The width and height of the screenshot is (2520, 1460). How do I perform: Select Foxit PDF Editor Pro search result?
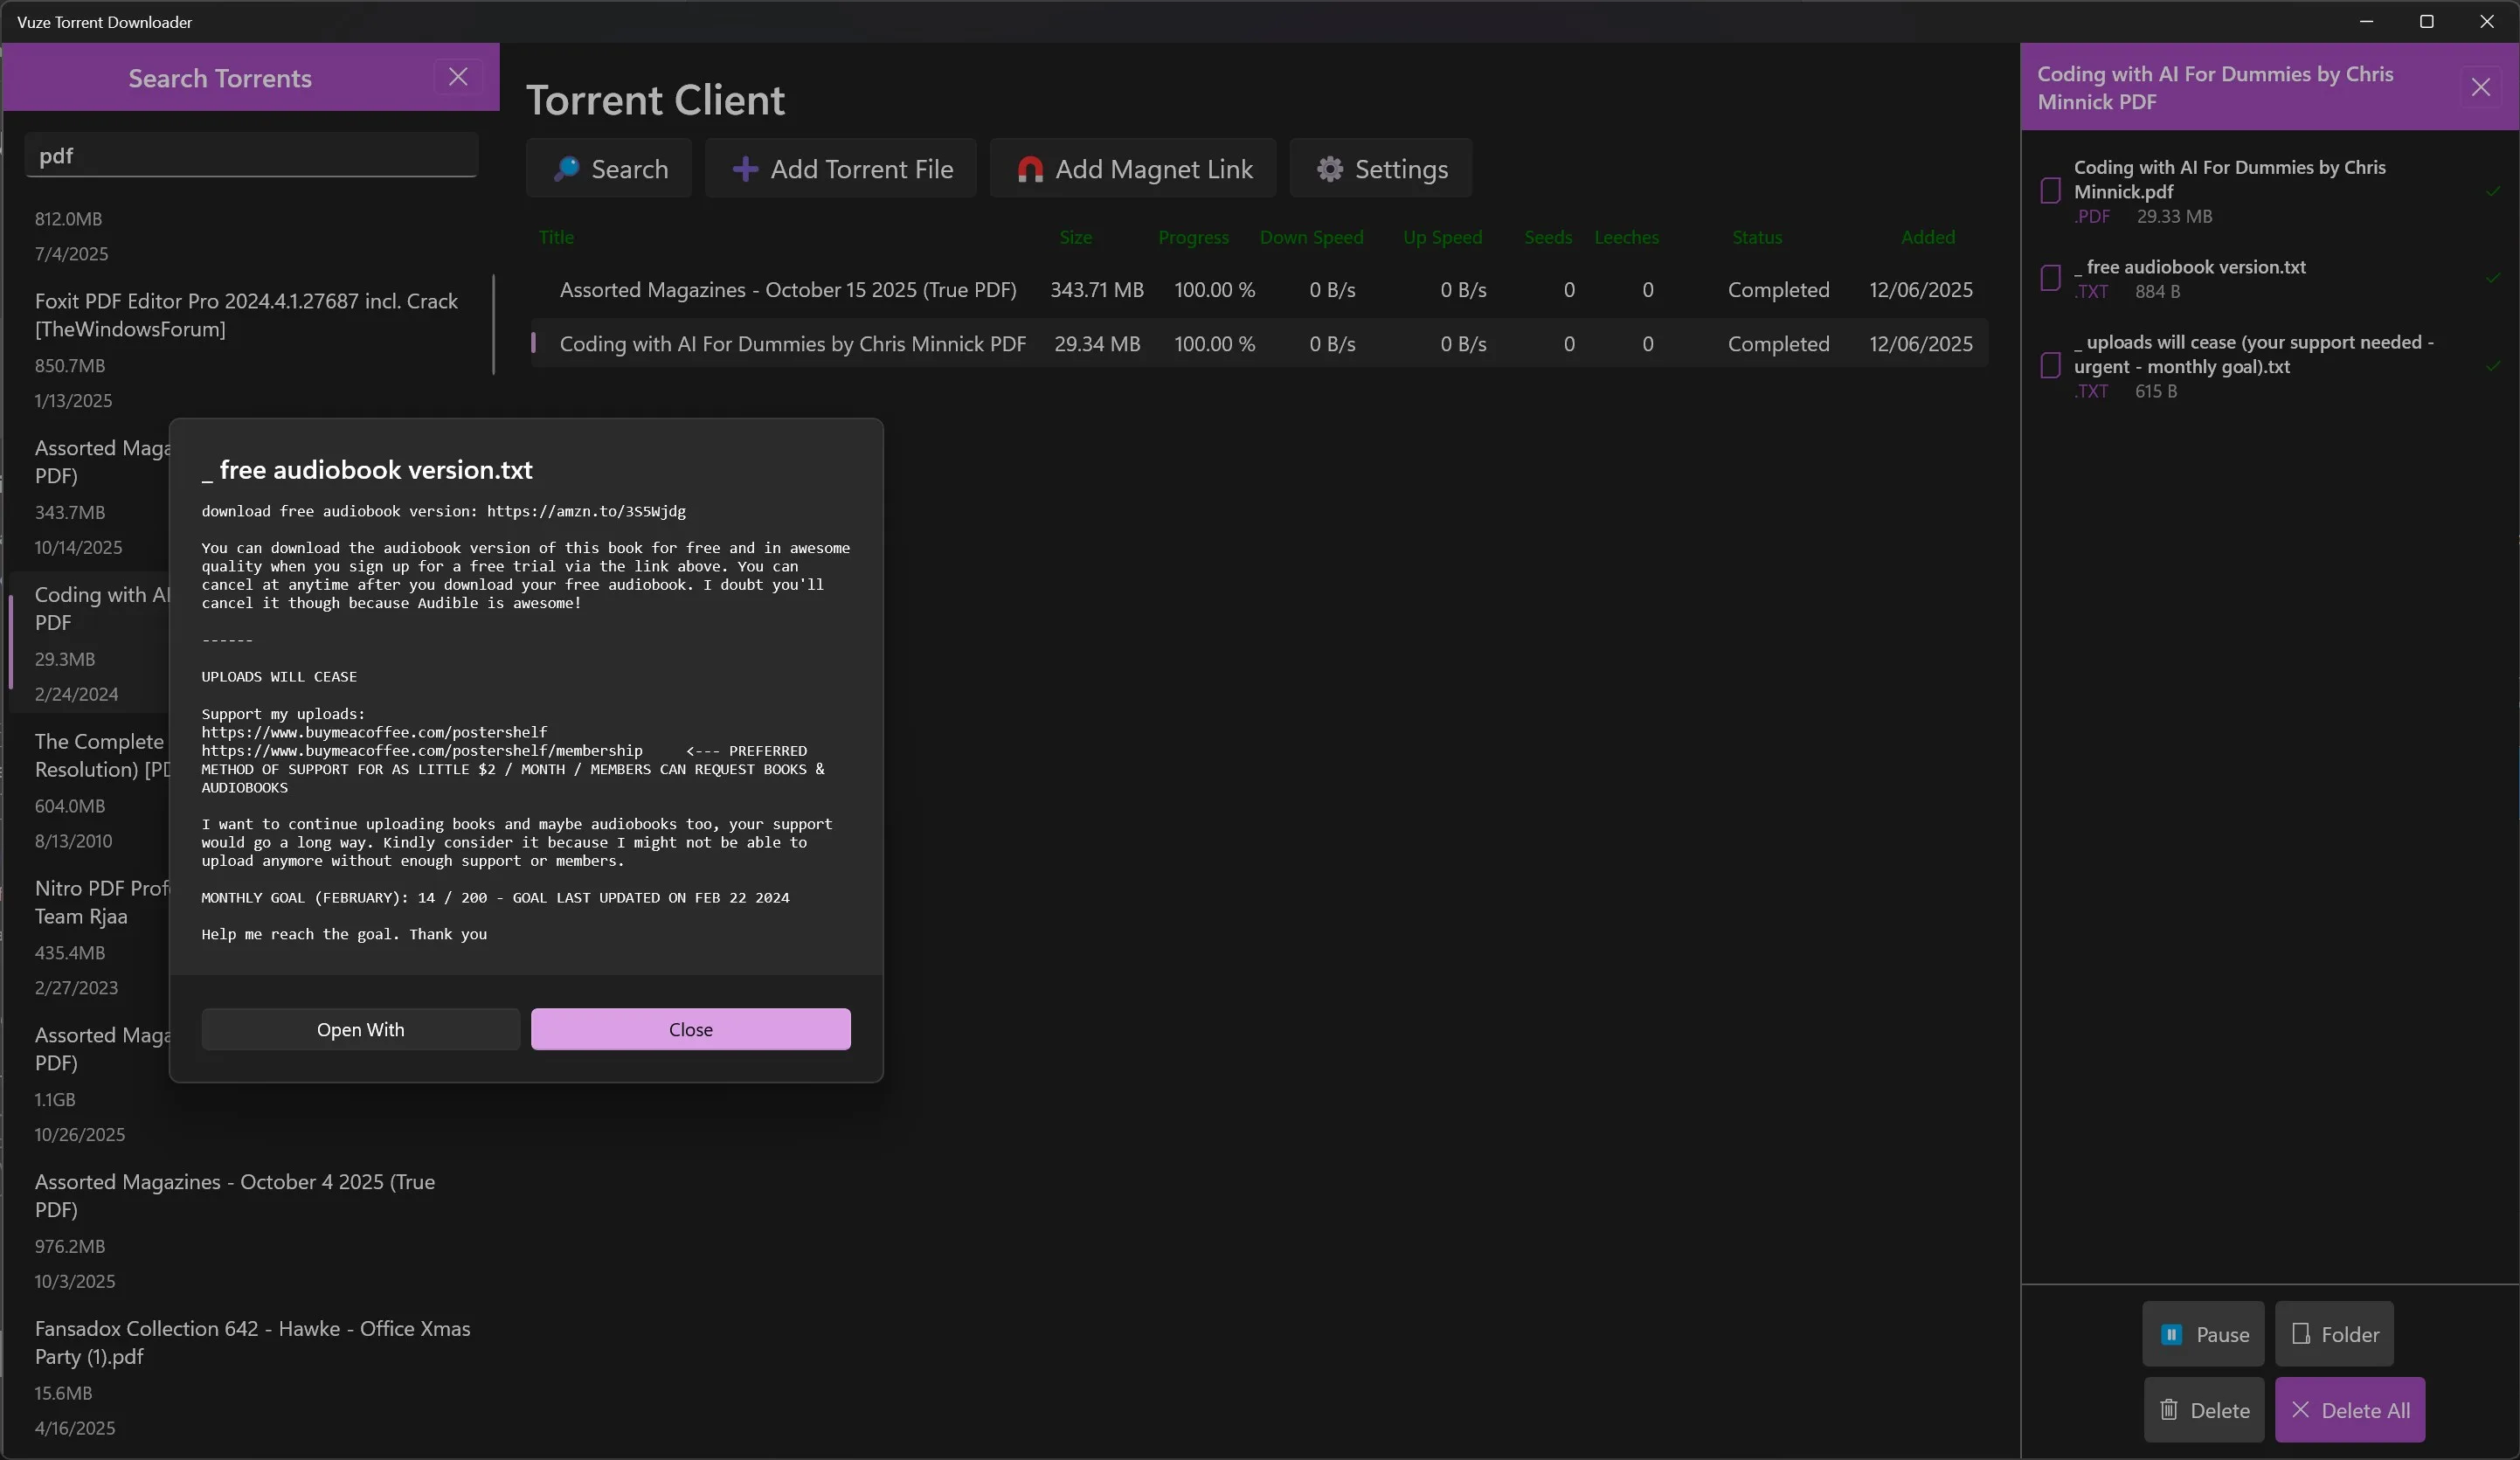250,350
